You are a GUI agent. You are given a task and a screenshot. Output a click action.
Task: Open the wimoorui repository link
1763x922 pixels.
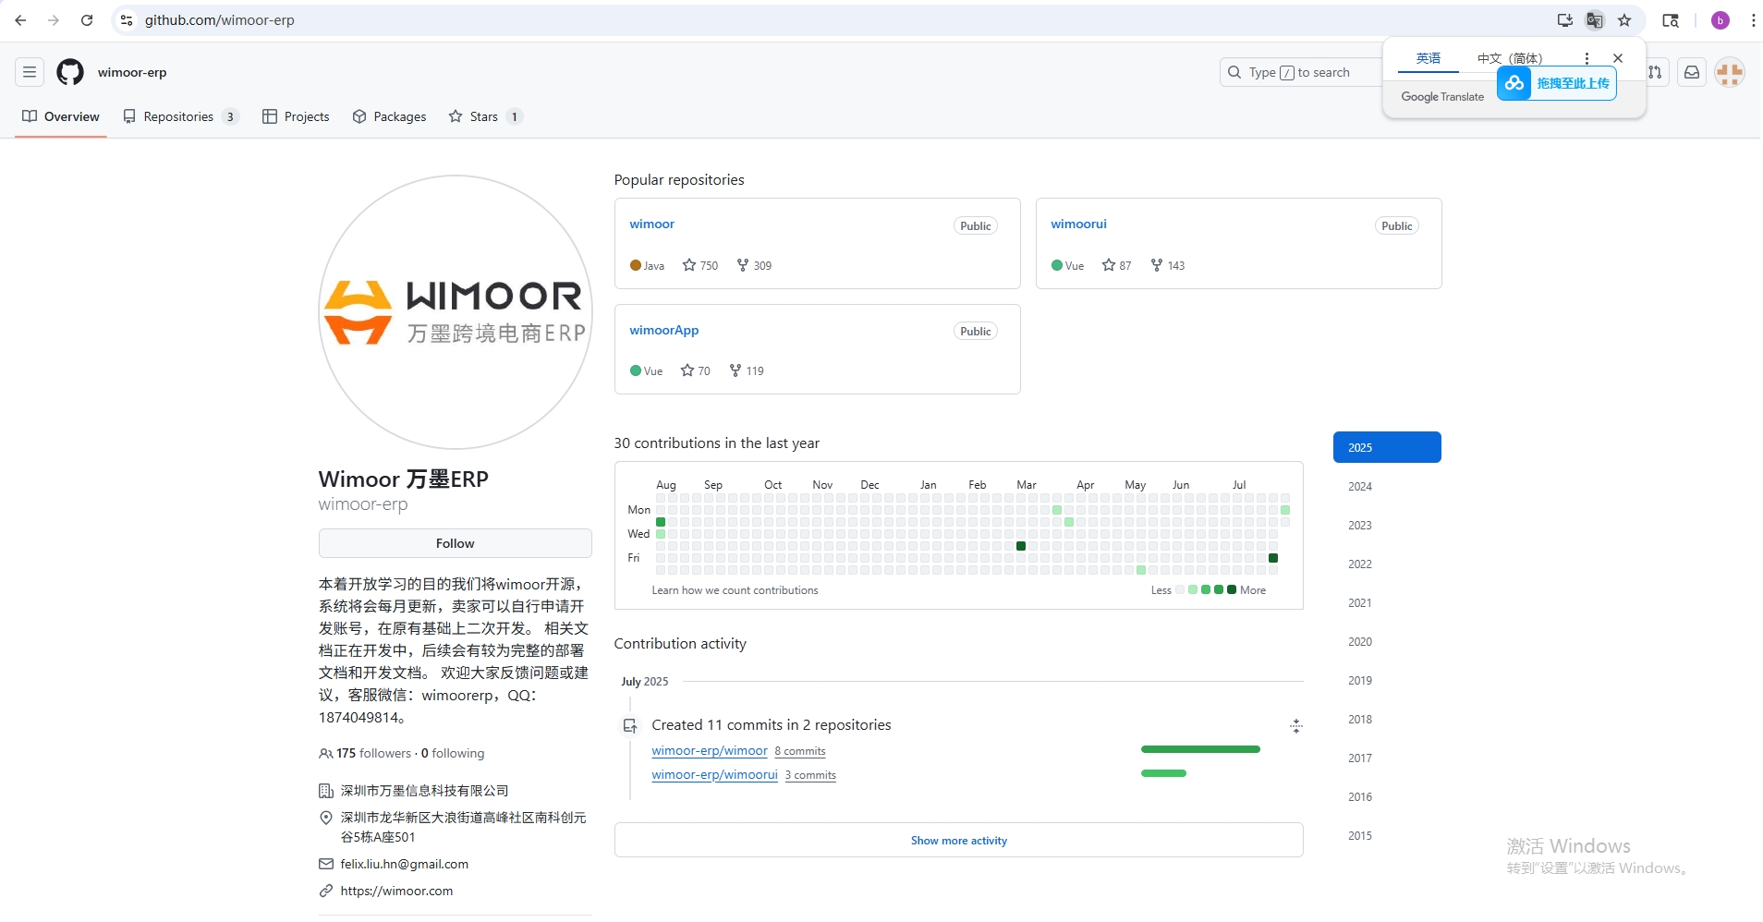pos(1078,224)
